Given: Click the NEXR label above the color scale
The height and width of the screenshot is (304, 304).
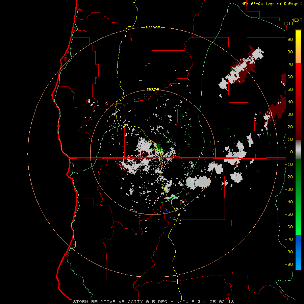Looking at the screenshot, I should [x=297, y=20].
